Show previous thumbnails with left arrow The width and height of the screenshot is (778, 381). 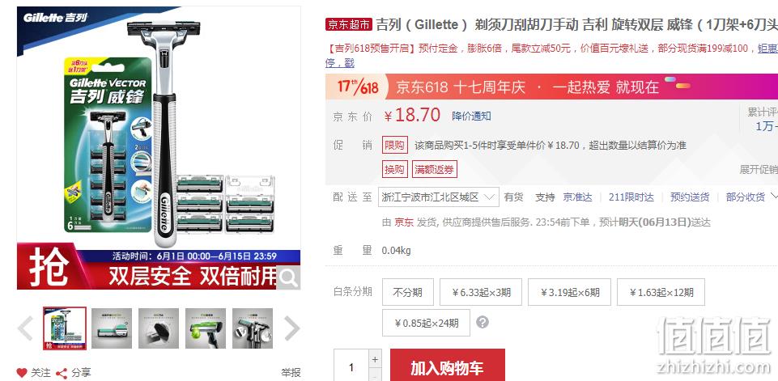click(x=25, y=328)
